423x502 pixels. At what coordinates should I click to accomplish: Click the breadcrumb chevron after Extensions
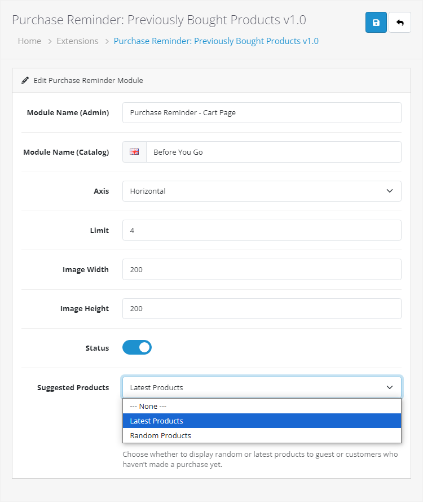tap(106, 41)
